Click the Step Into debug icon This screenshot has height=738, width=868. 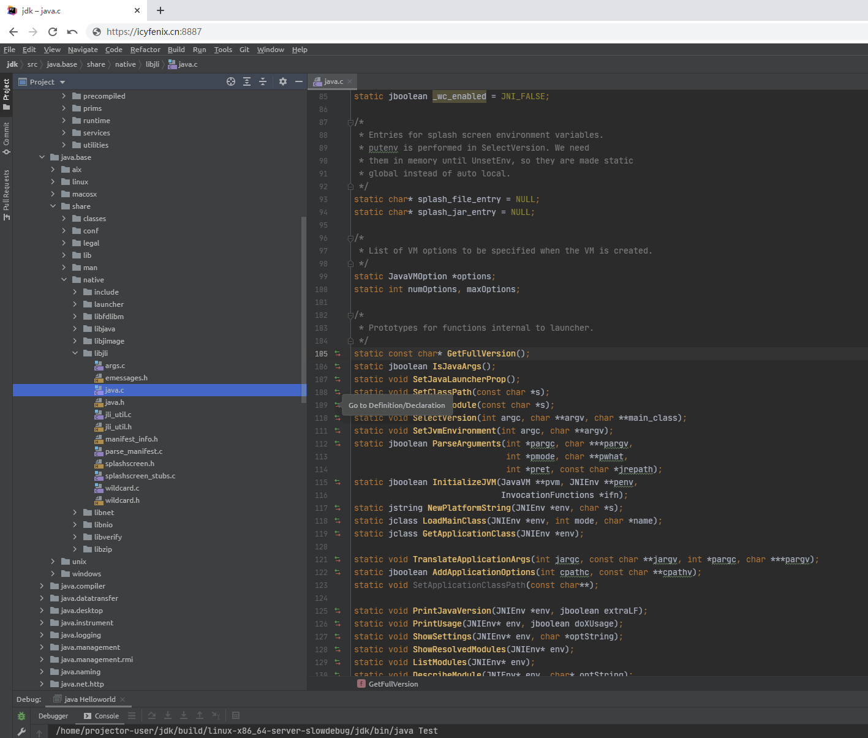[x=168, y=715]
